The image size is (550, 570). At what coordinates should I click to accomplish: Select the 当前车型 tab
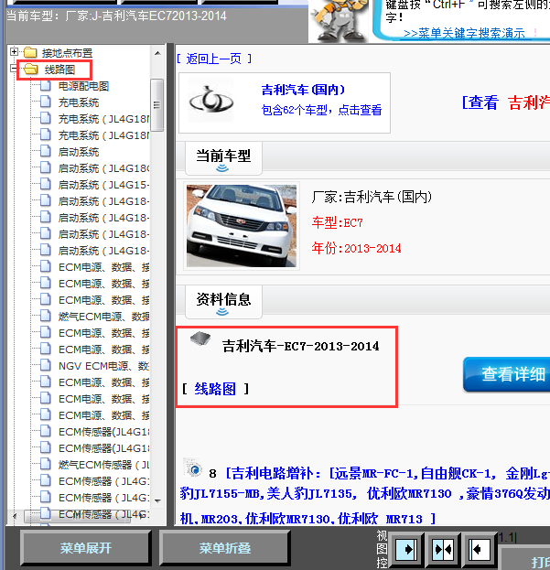pyautogui.click(x=223, y=158)
